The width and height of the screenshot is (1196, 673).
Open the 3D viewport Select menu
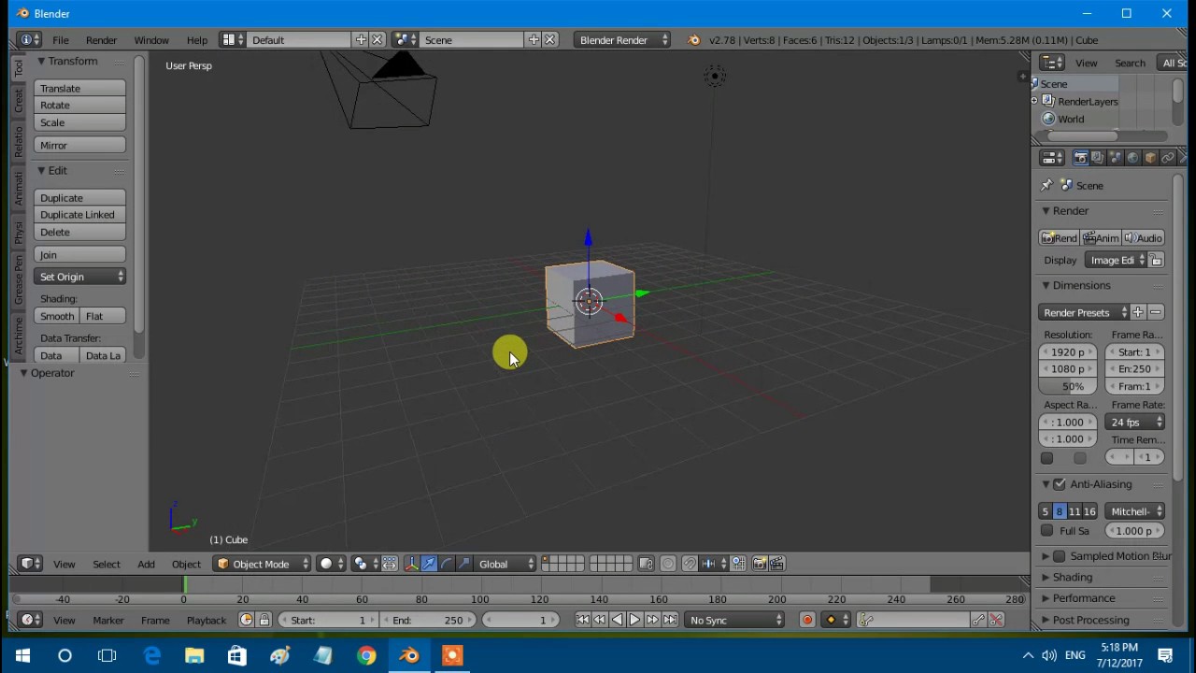(x=107, y=564)
